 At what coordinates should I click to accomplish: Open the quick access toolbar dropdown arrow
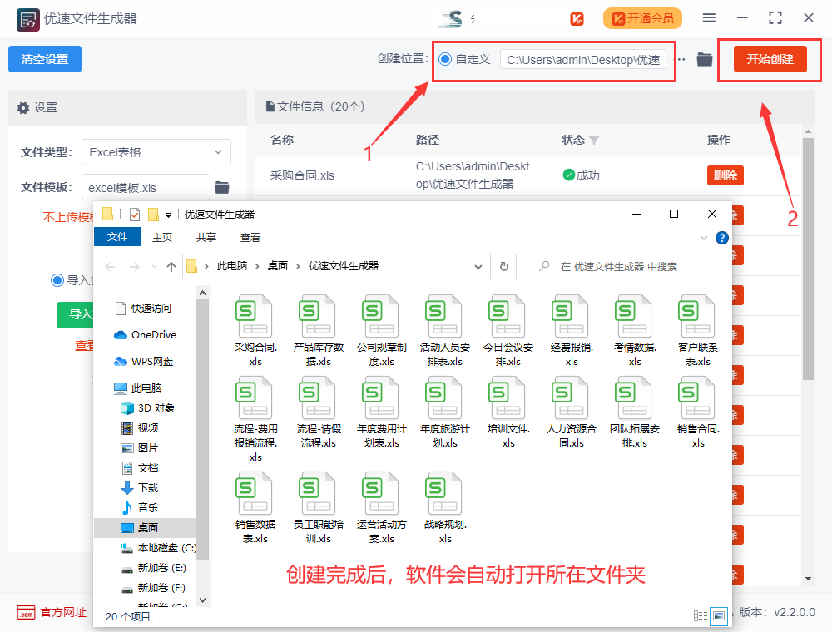[168, 215]
